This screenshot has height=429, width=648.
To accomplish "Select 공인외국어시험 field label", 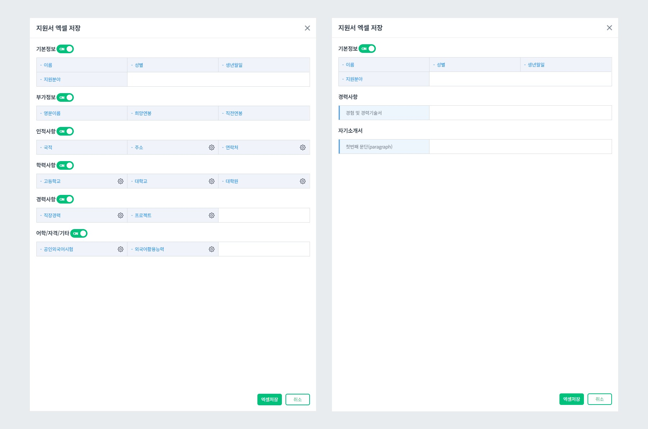I will [58, 249].
